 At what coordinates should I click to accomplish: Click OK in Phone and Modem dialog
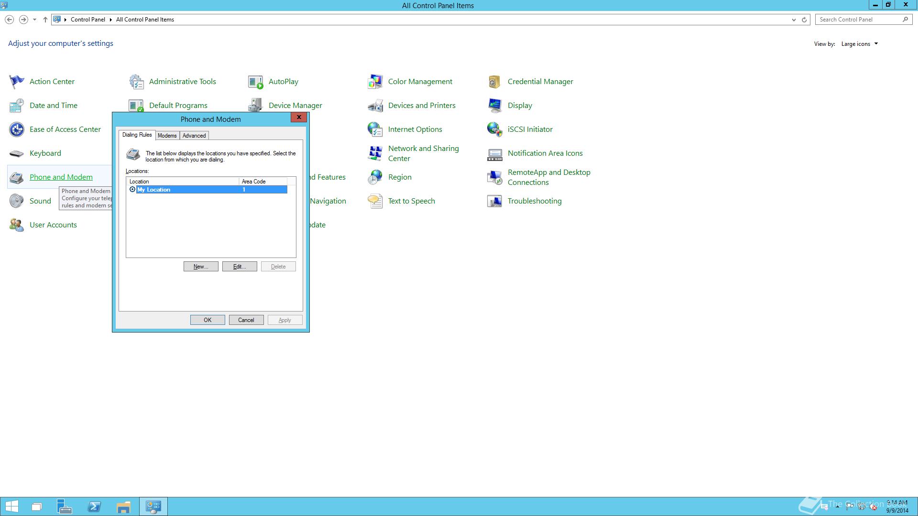coord(208,320)
